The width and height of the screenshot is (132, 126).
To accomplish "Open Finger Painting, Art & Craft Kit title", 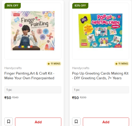I will pyautogui.click(x=29, y=76).
